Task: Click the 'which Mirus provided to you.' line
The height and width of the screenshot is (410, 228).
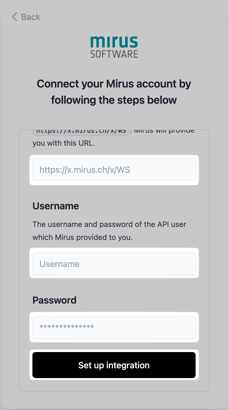Action: (82, 237)
